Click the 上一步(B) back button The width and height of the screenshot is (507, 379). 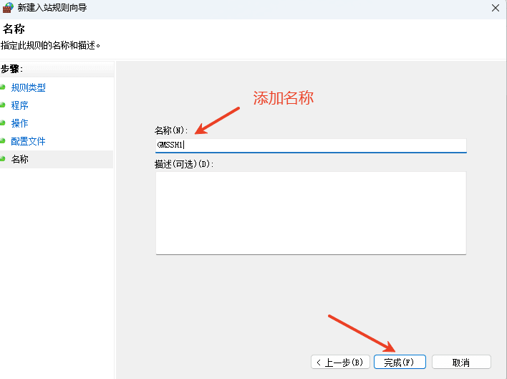click(340, 362)
